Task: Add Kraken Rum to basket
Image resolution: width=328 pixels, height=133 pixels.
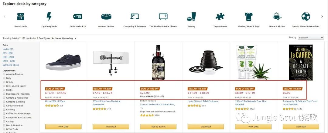Action: coord(158,127)
